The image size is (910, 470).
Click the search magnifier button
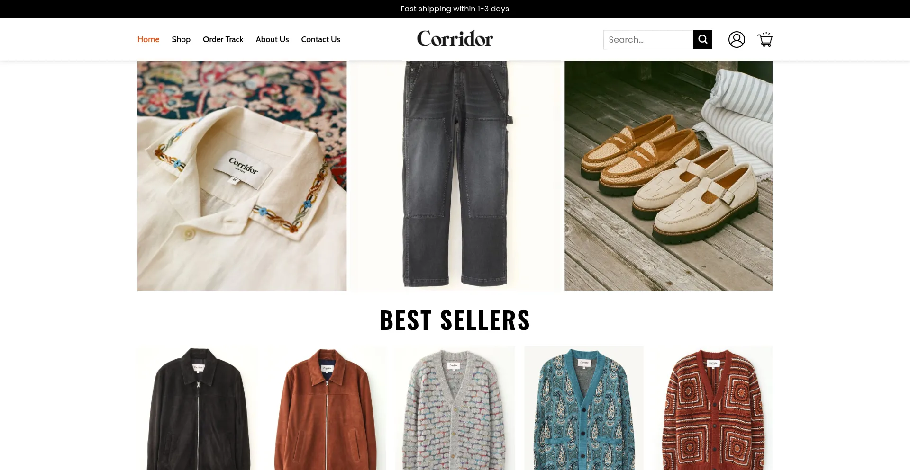[702, 39]
